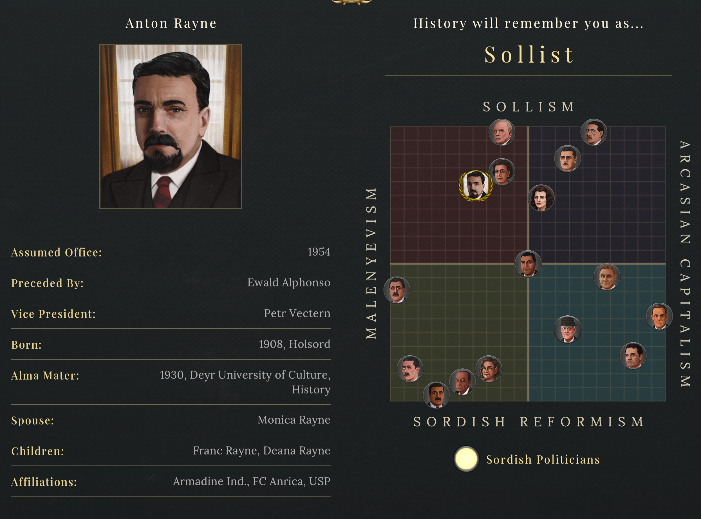Select the mustached man overlapping the bottom edge
The image size is (701, 519).
tap(436, 395)
